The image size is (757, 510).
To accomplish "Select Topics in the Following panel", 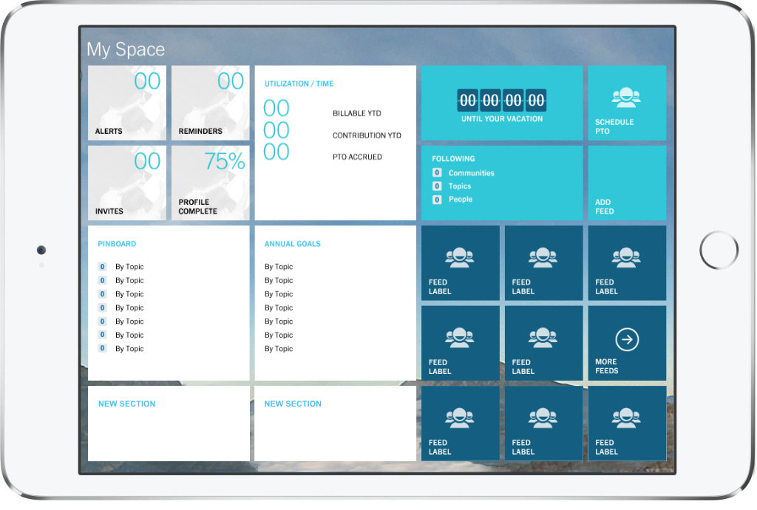I will coord(459,186).
